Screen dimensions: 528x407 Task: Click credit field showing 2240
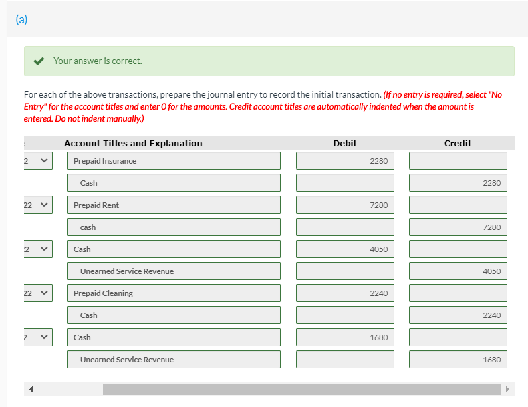458,315
